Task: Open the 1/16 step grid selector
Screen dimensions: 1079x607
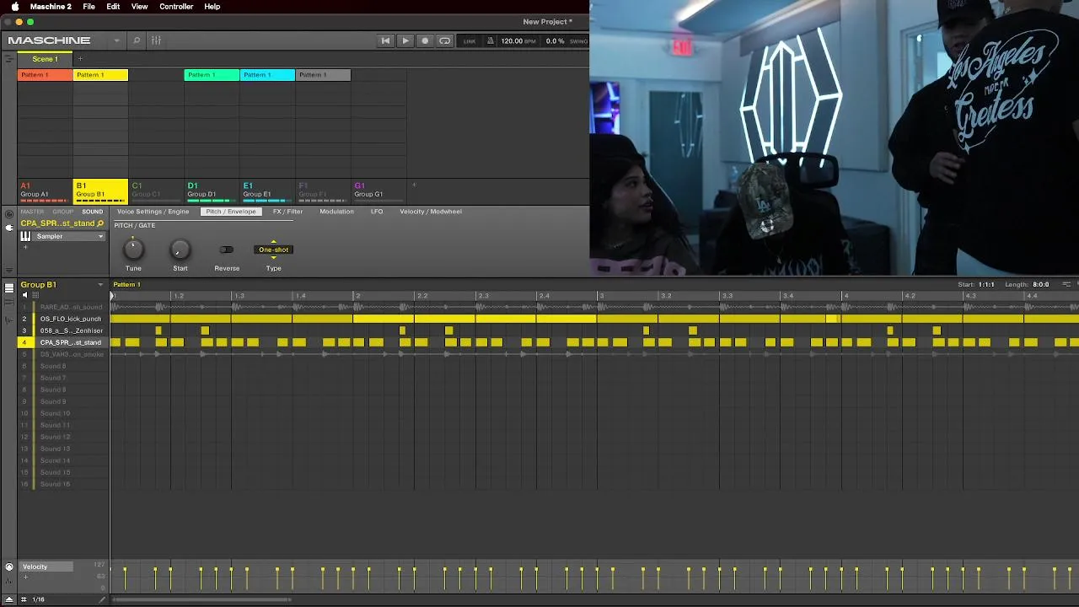Action: 38,599
